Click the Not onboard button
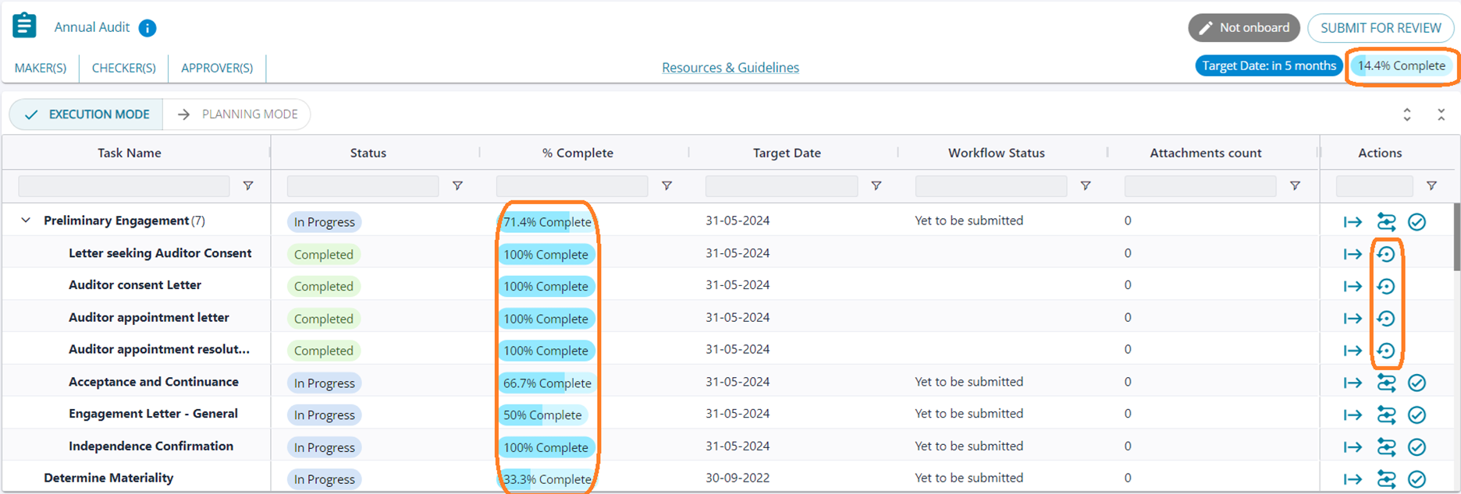Screen dimensions: 1461x494 click(1244, 28)
